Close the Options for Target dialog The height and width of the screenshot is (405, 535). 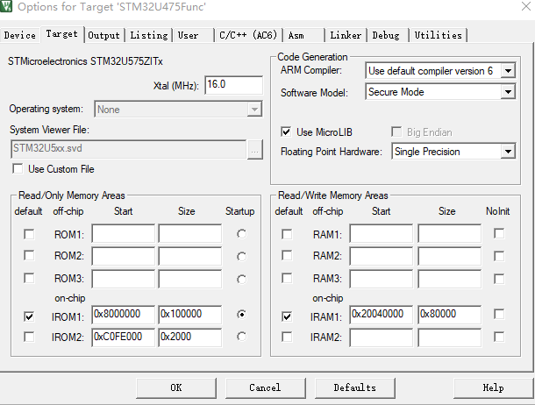tap(526, 6)
